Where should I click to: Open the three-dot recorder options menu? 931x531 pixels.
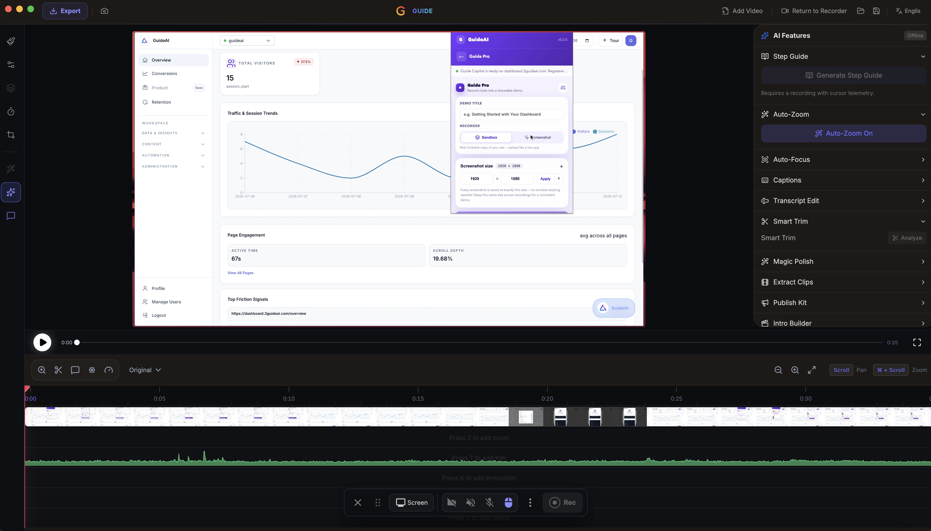point(530,503)
